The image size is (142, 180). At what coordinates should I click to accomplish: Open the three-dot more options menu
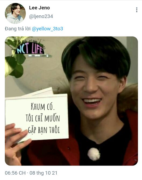point(137,10)
